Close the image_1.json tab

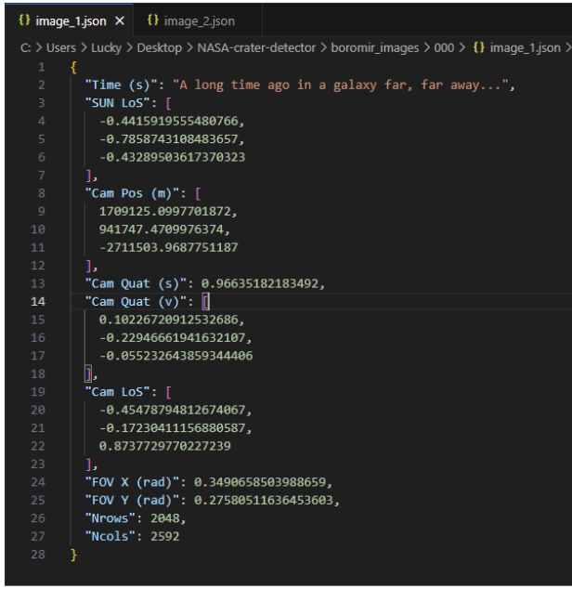(120, 21)
